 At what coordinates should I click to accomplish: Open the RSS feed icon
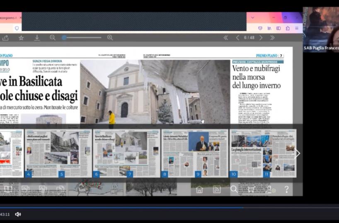(x=217, y=189)
